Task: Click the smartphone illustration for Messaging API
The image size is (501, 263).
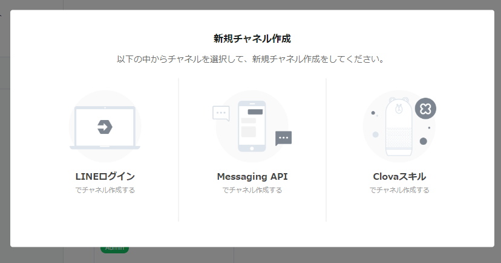Action: 252,127
